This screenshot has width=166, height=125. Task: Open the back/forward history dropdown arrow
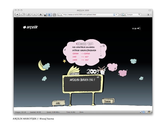24,14
